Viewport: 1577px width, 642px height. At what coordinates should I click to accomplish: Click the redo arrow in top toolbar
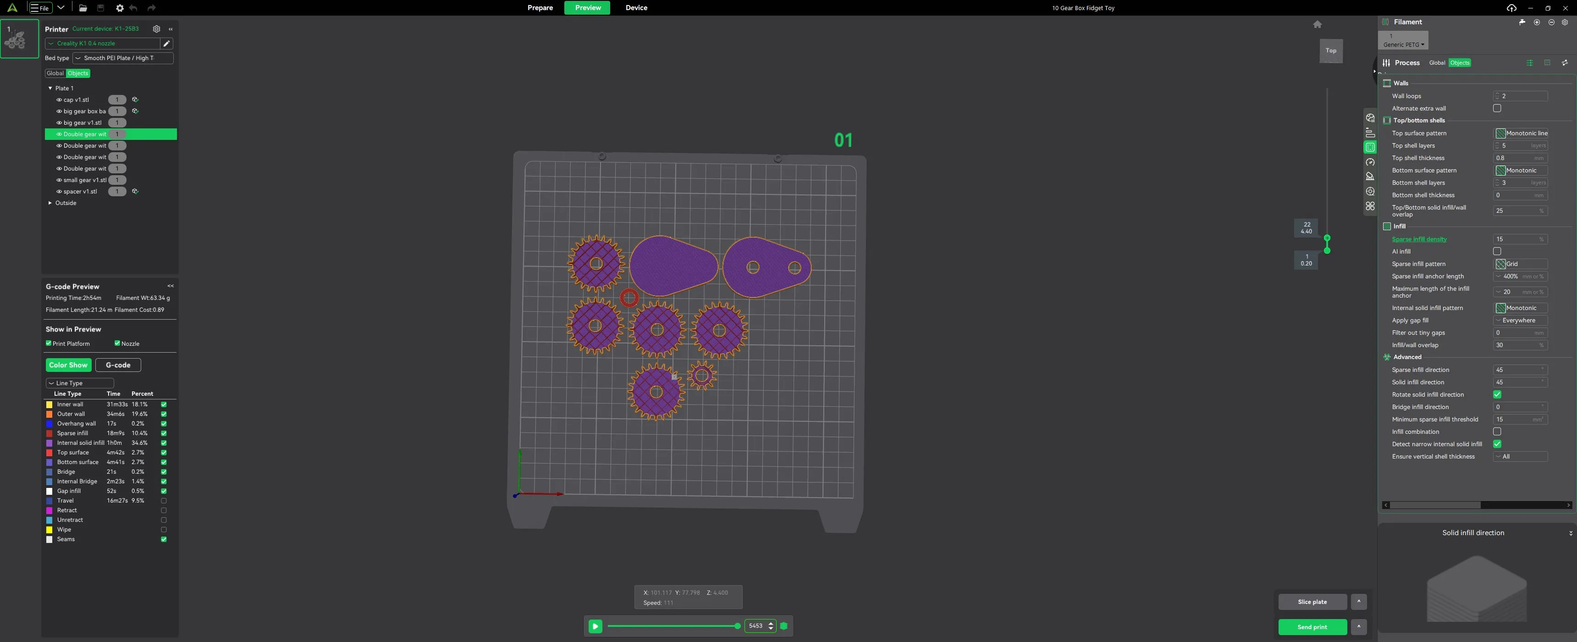coord(151,8)
